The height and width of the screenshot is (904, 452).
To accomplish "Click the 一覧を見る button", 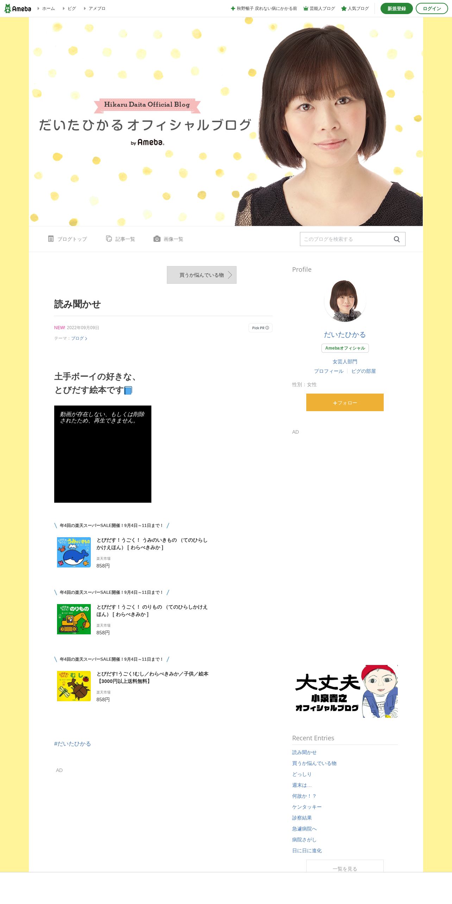I will [345, 866].
